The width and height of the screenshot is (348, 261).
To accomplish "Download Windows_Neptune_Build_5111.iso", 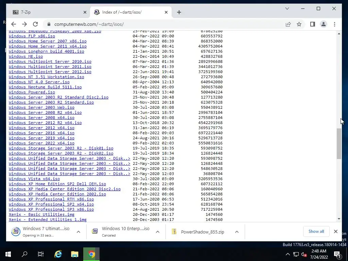I will [x=45, y=87].
